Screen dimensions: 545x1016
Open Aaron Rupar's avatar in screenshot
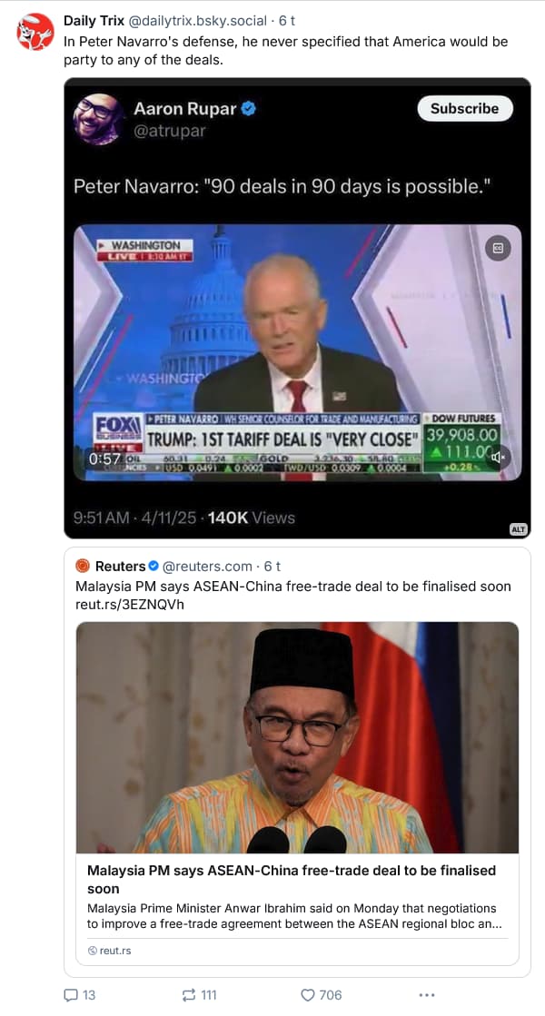click(x=98, y=119)
